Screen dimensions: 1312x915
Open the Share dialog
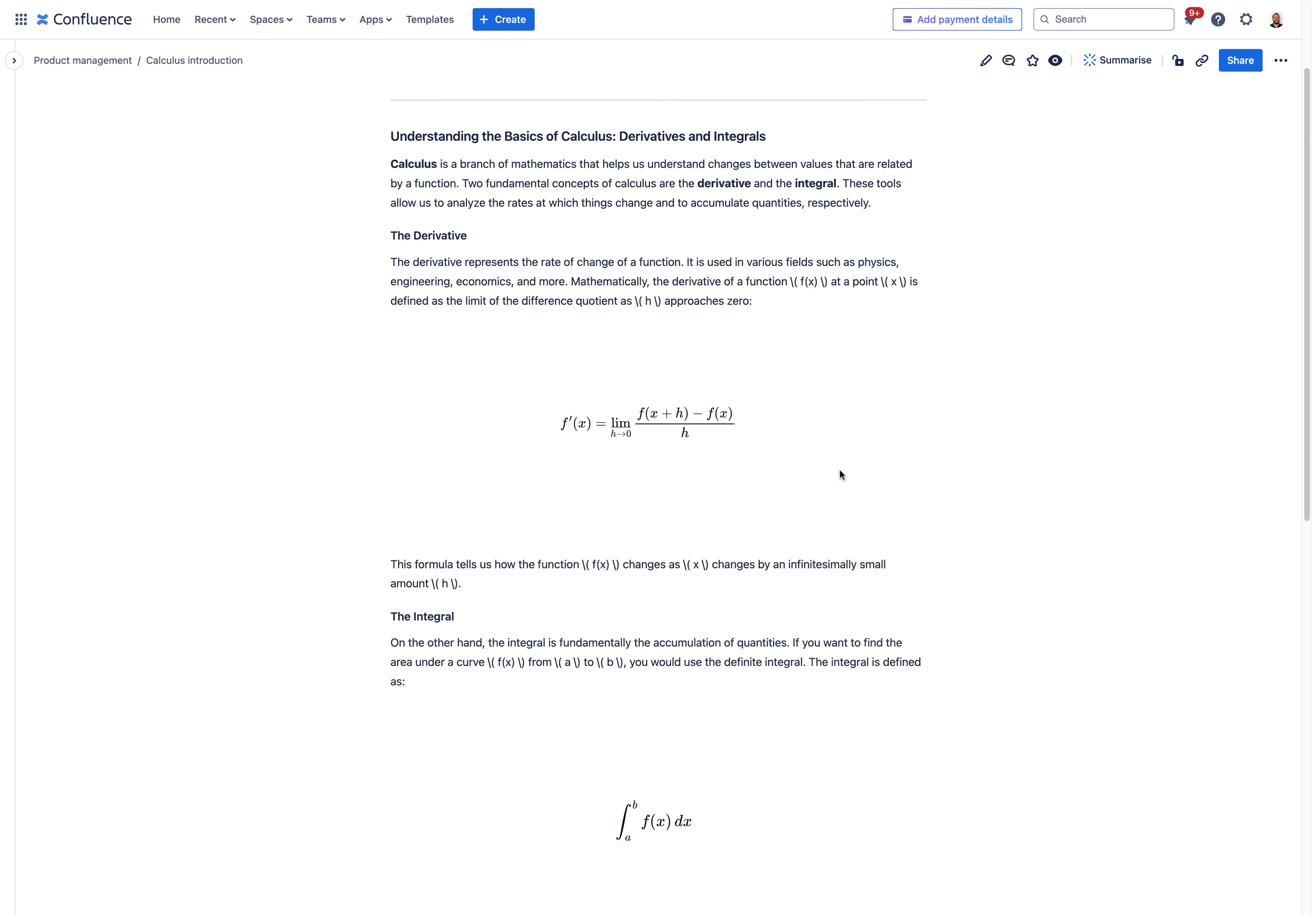tap(1239, 60)
